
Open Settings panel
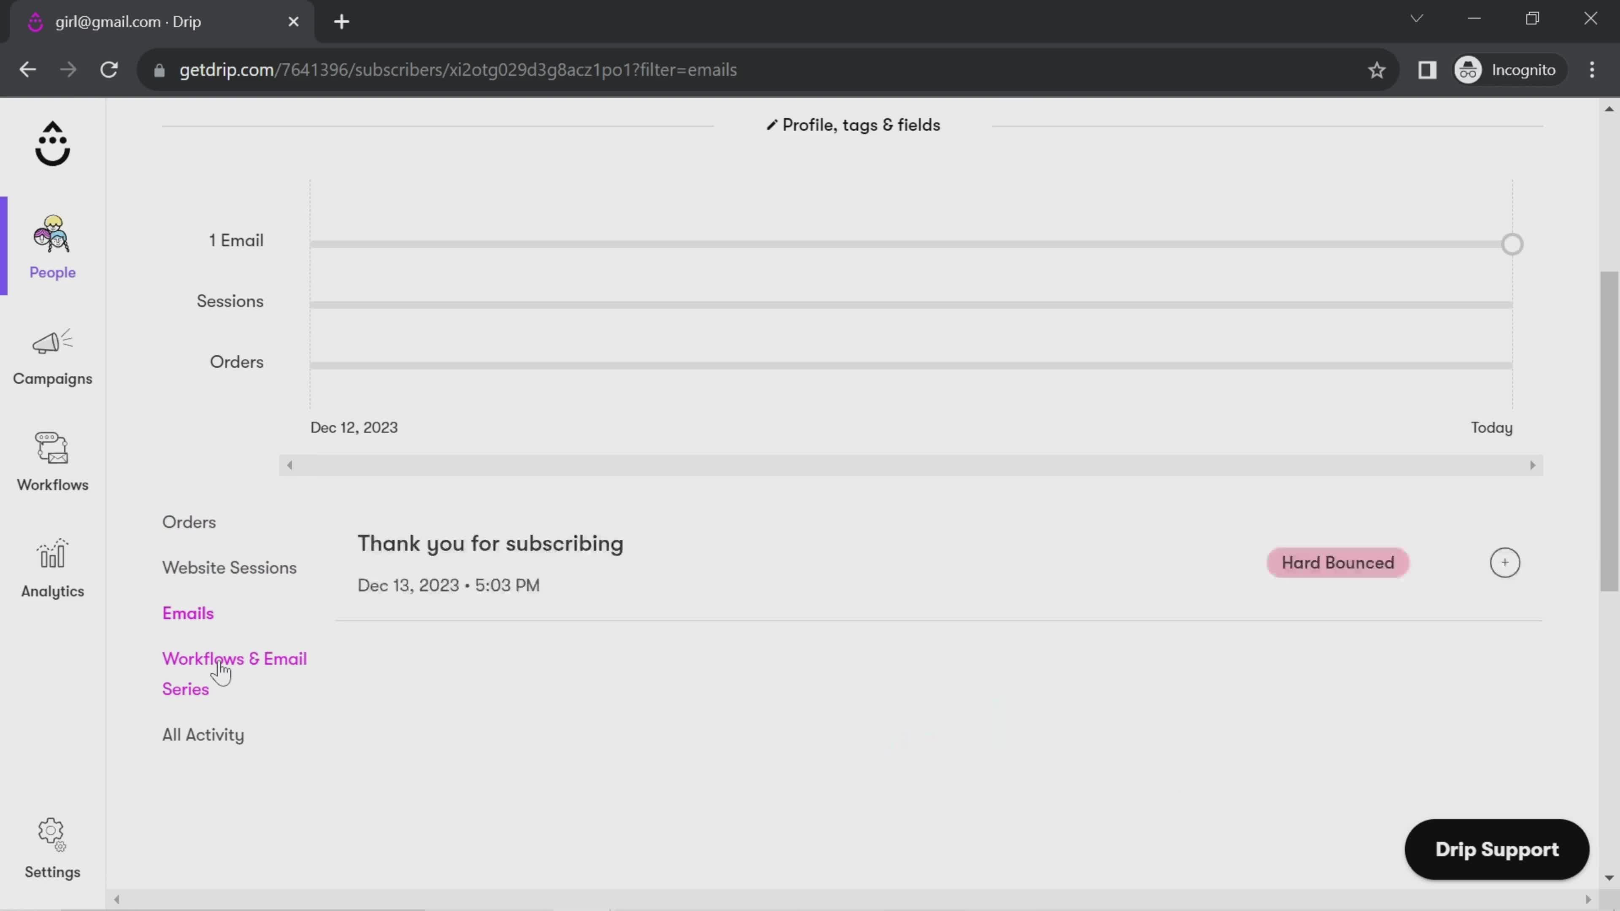[x=52, y=848]
